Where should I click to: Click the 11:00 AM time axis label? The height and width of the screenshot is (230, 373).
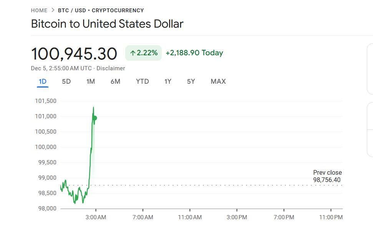point(190,217)
